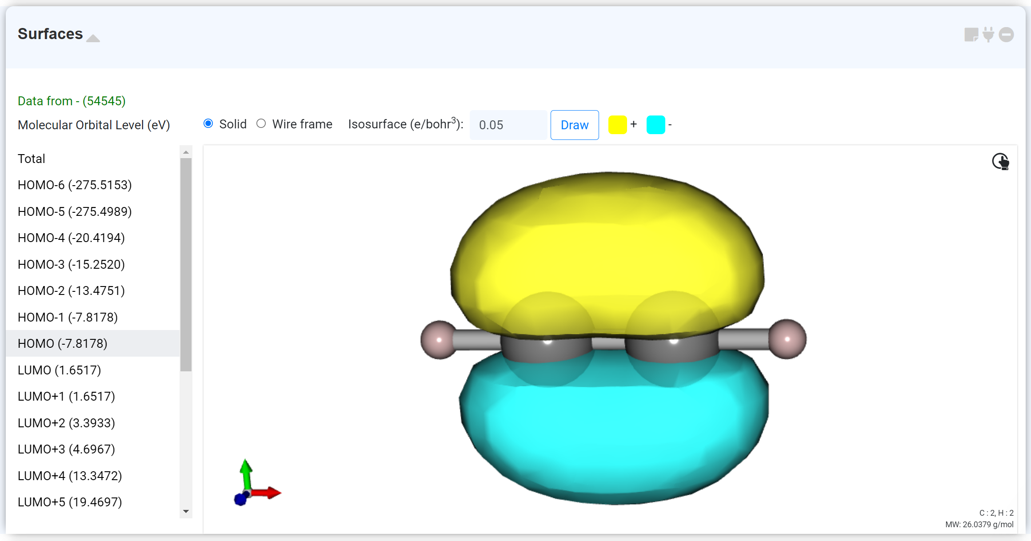Select the LUMO (1.6517) orbital
1031x541 pixels.
point(60,370)
